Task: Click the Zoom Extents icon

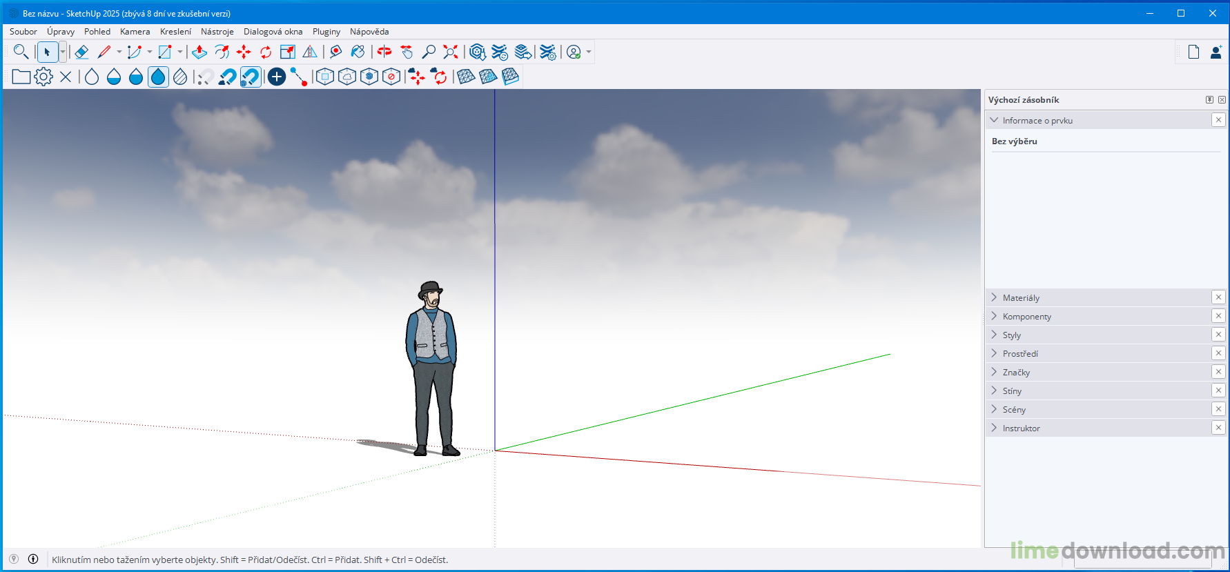Action: point(451,52)
